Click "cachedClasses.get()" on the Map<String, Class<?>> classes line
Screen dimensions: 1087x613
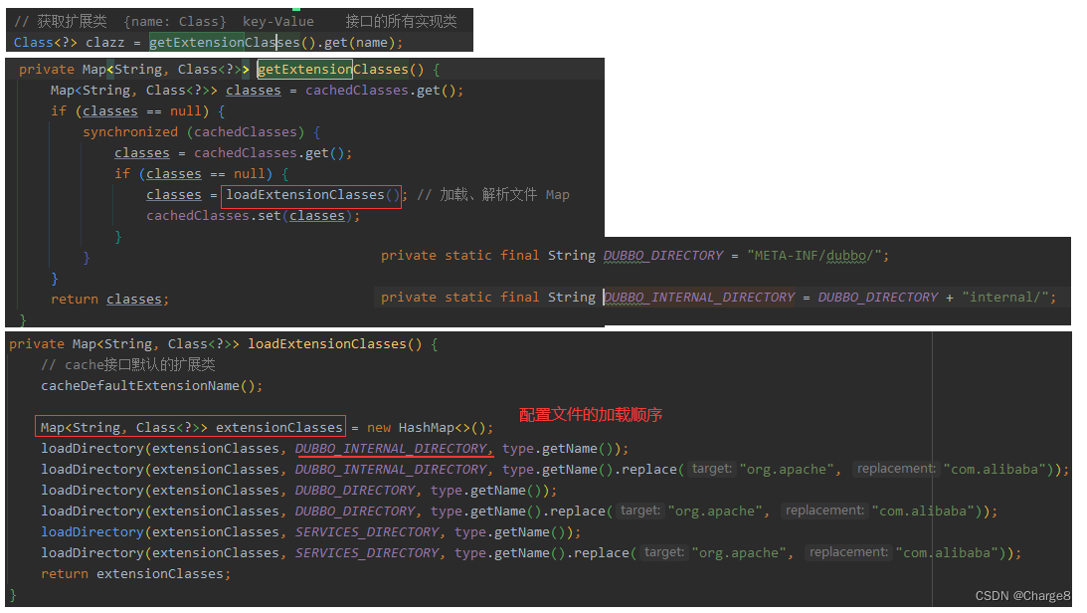pyautogui.click(x=381, y=91)
